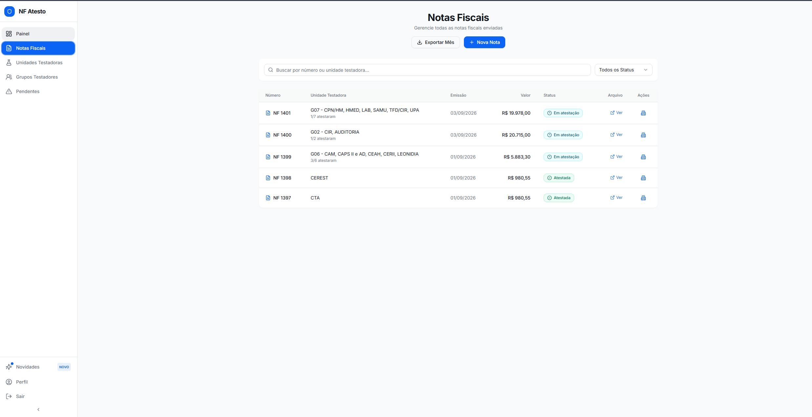812x417 pixels.
Task: Click the action icon for NF 1397
Action: coord(643,198)
